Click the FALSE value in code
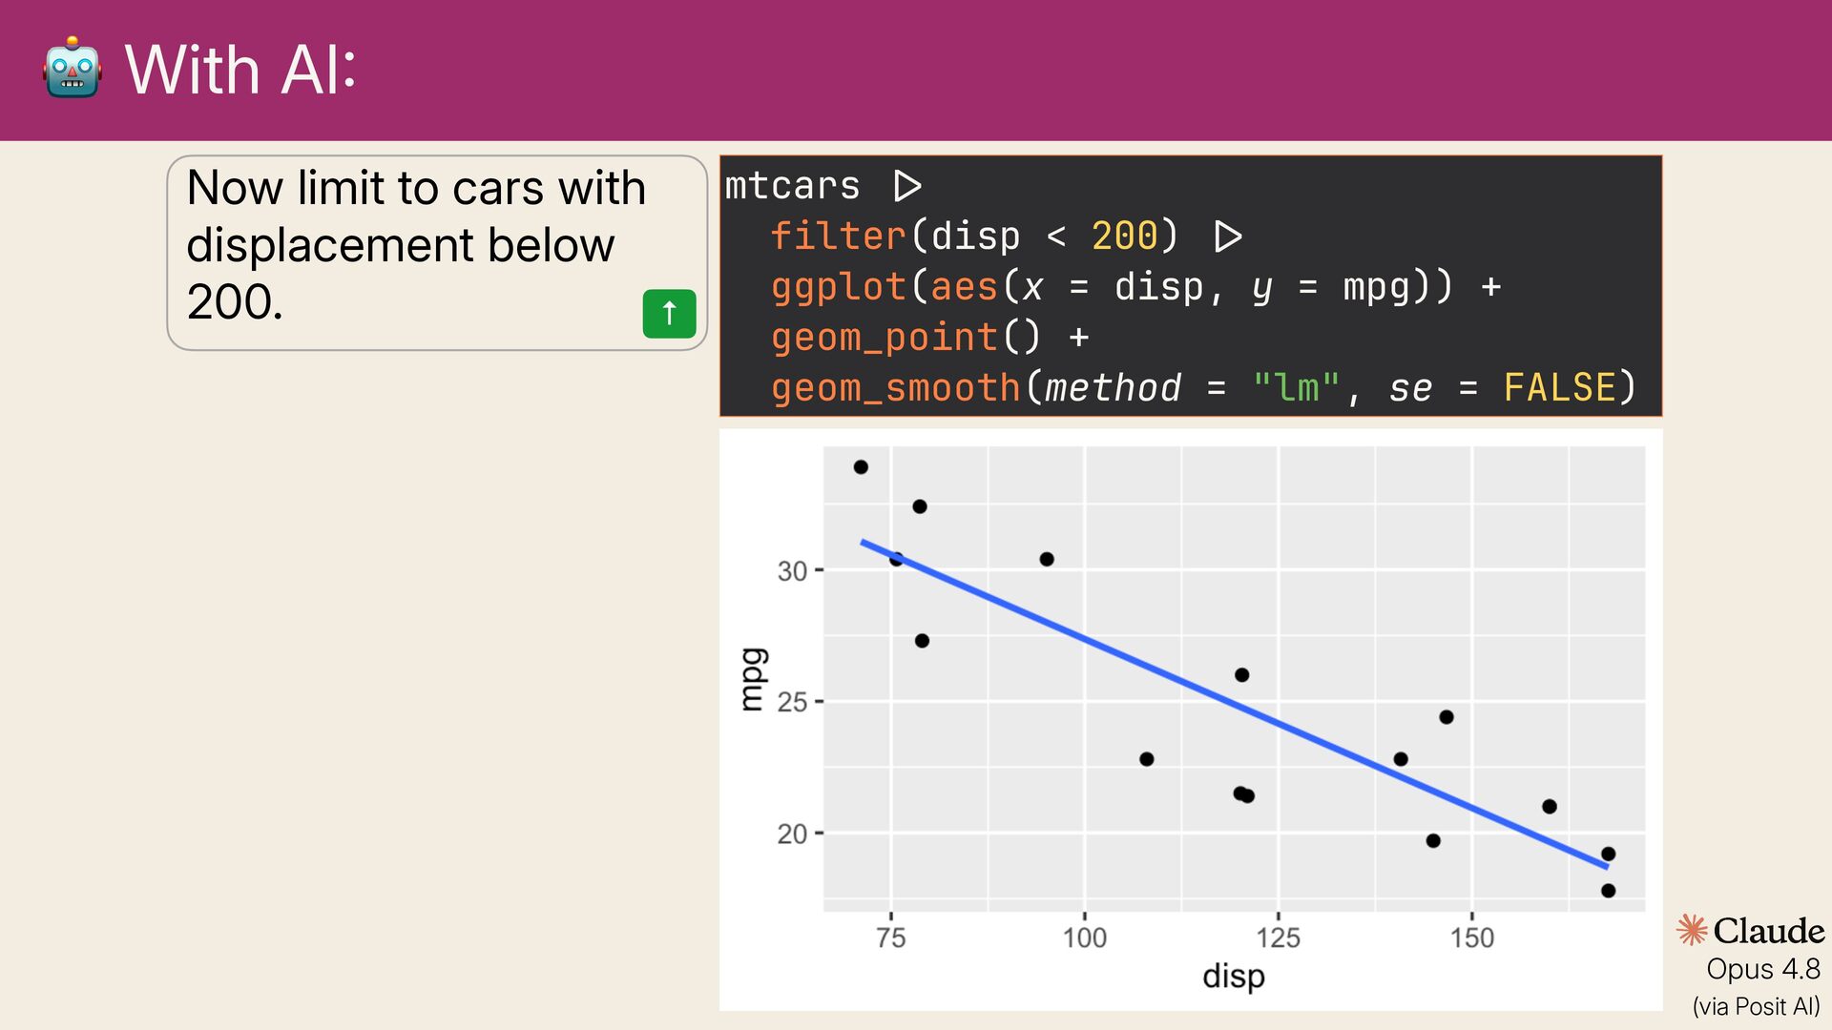This screenshot has height=1030, width=1832. pos(1560,388)
